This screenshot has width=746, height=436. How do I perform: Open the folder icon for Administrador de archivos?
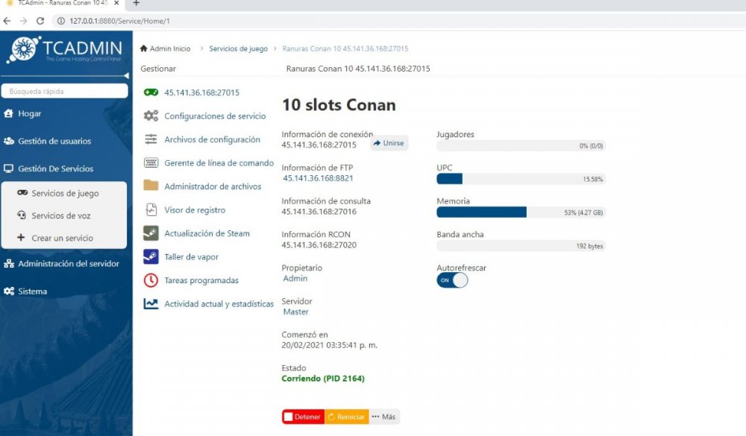[x=151, y=186]
